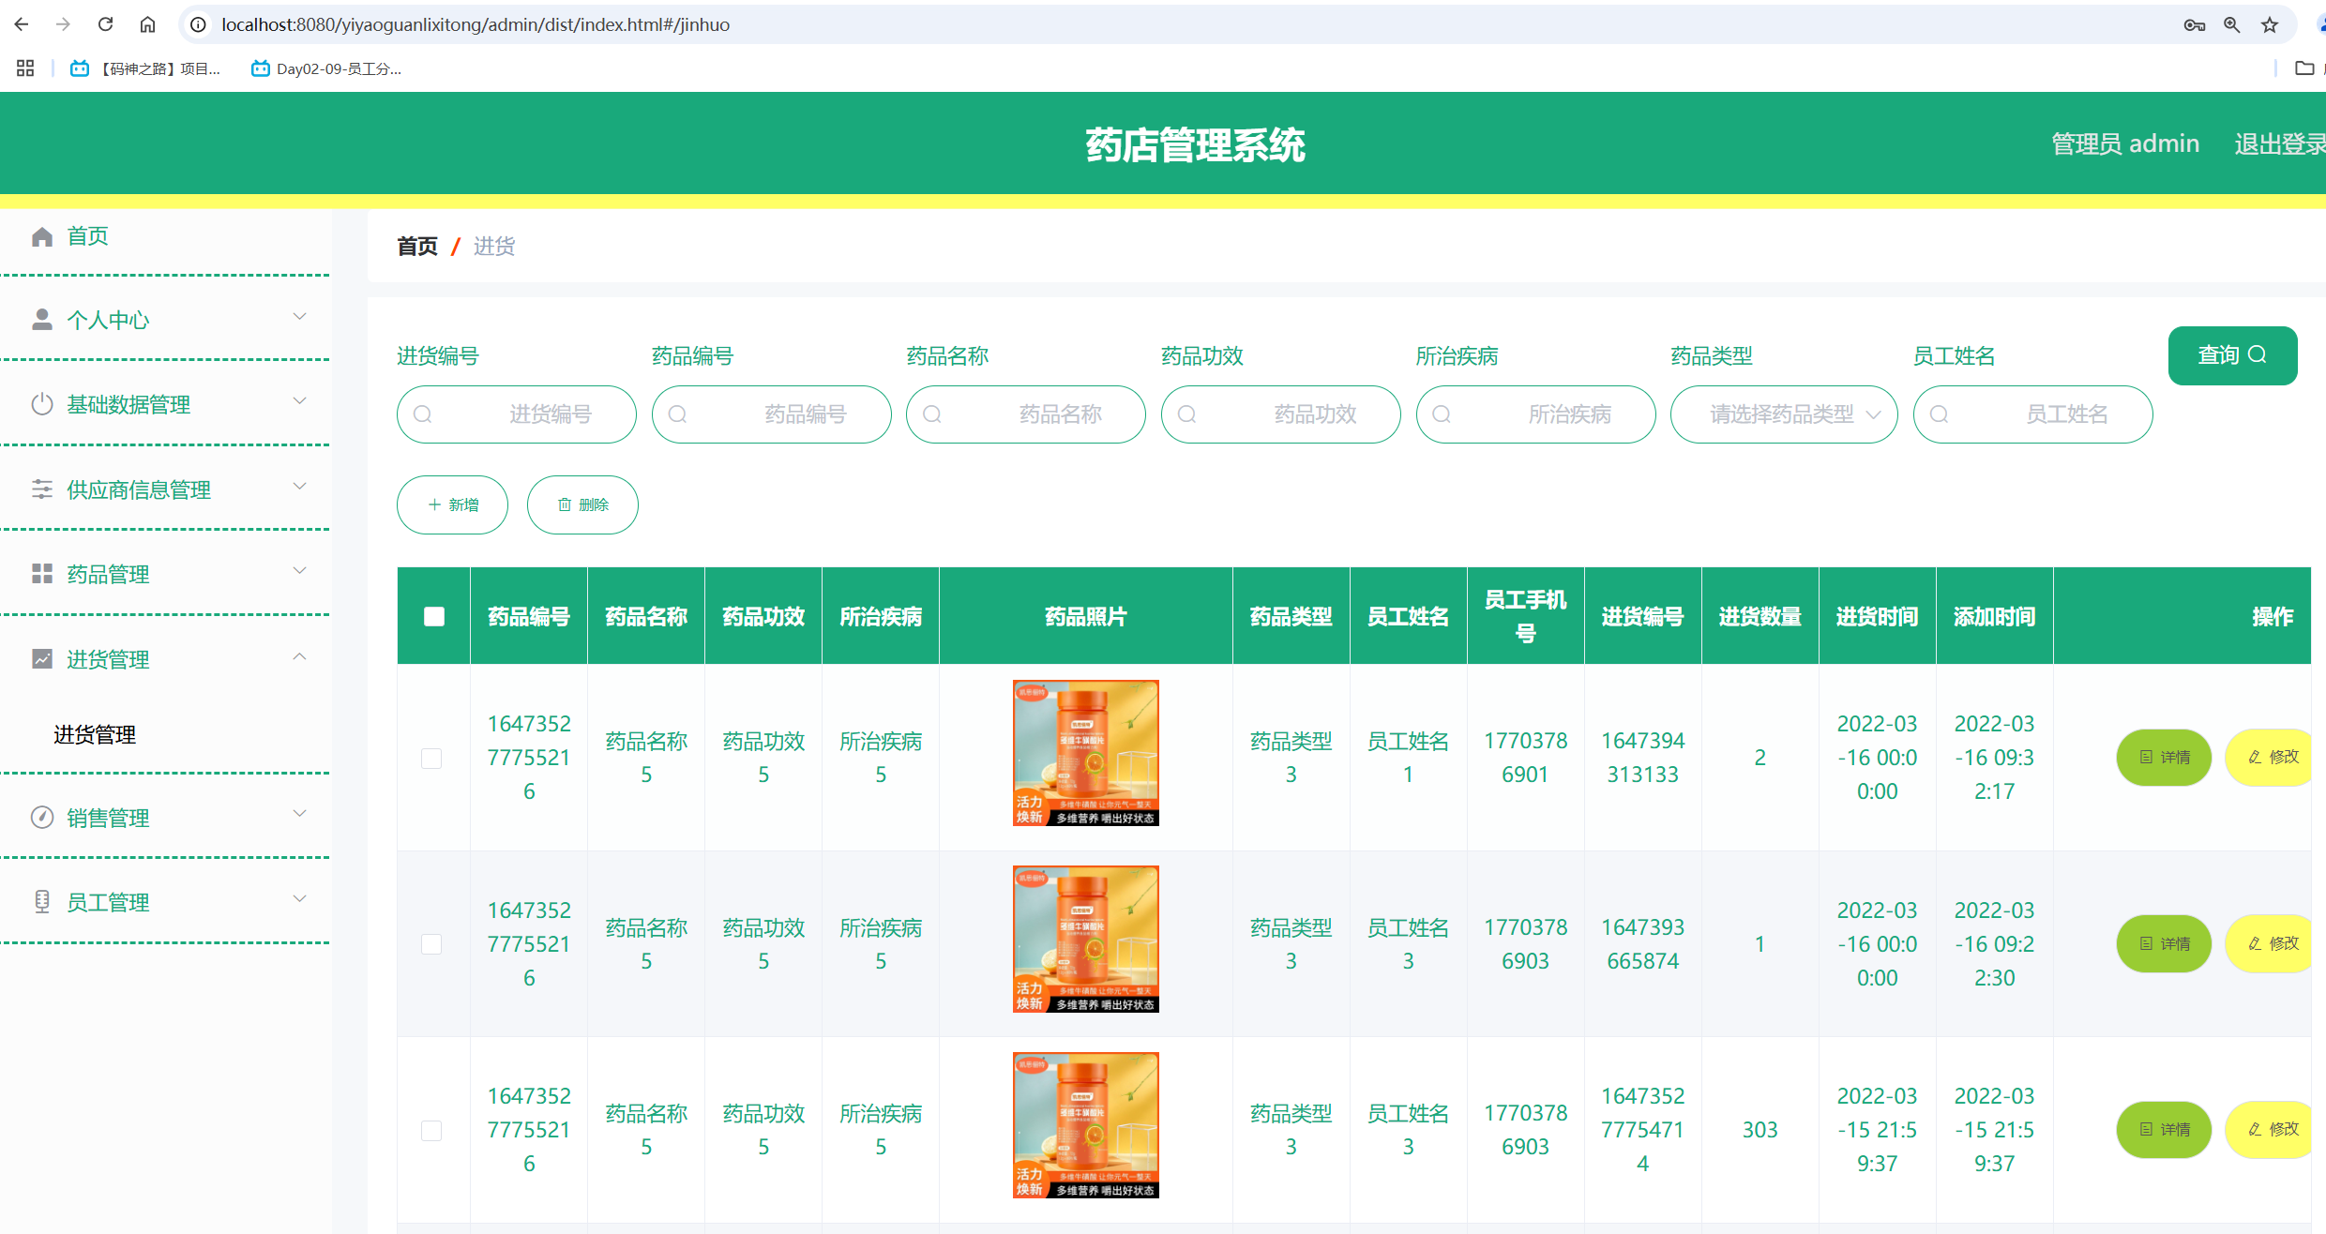Click the 员工管理 sidebar icon
Viewport: 2326px width, 1234px height.
point(41,902)
